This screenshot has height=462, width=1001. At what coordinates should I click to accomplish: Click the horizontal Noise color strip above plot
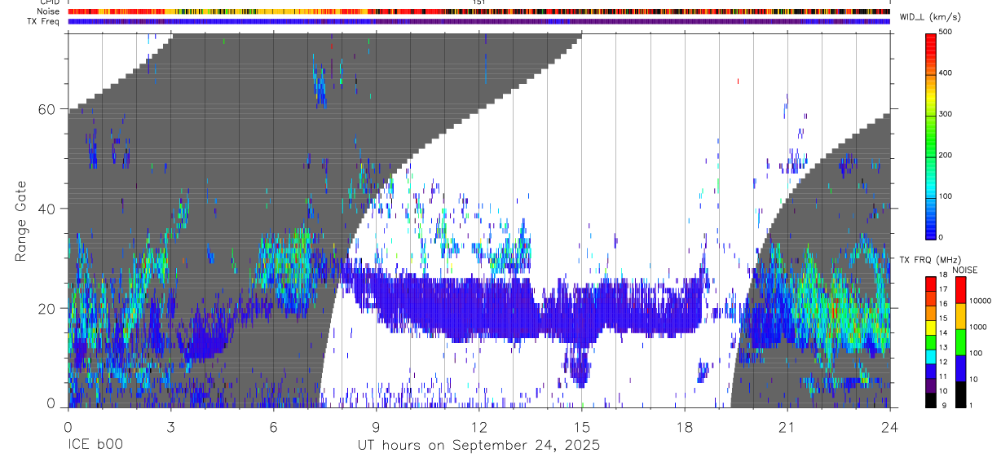click(478, 11)
